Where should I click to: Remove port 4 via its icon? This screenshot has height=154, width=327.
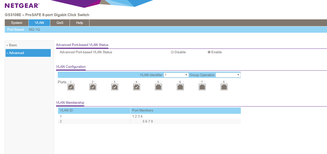click(136, 87)
